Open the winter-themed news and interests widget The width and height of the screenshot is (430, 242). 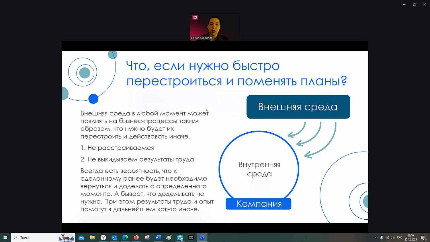tap(66, 237)
